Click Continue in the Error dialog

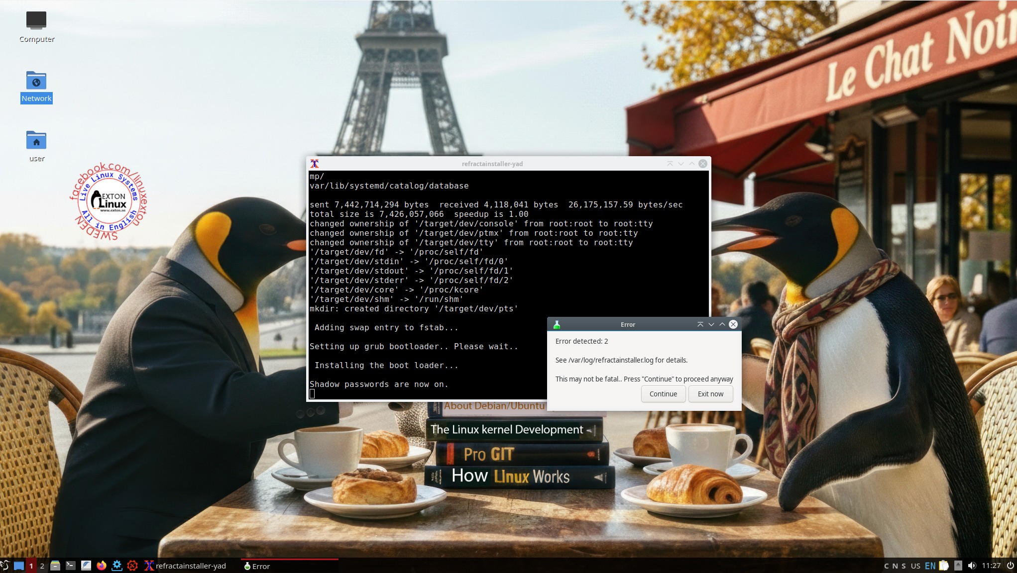(663, 394)
